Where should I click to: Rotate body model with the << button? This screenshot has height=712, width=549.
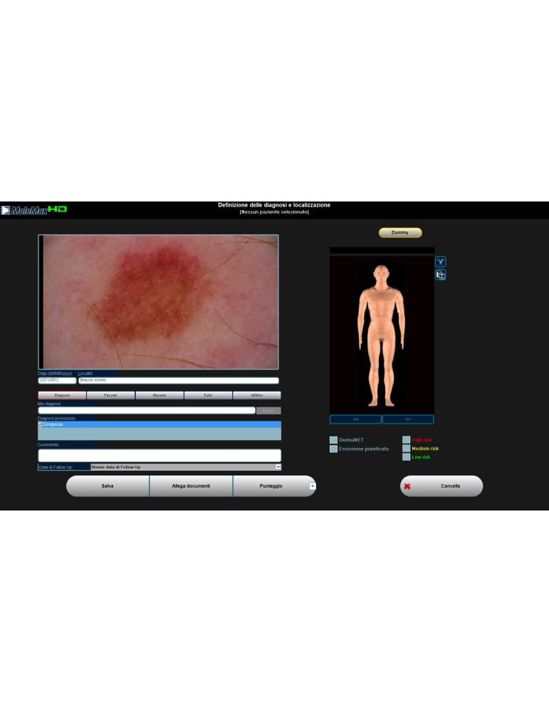pos(355,419)
